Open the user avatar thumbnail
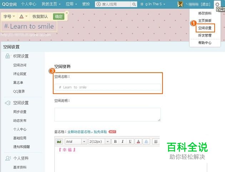 [x=180, y=4]
